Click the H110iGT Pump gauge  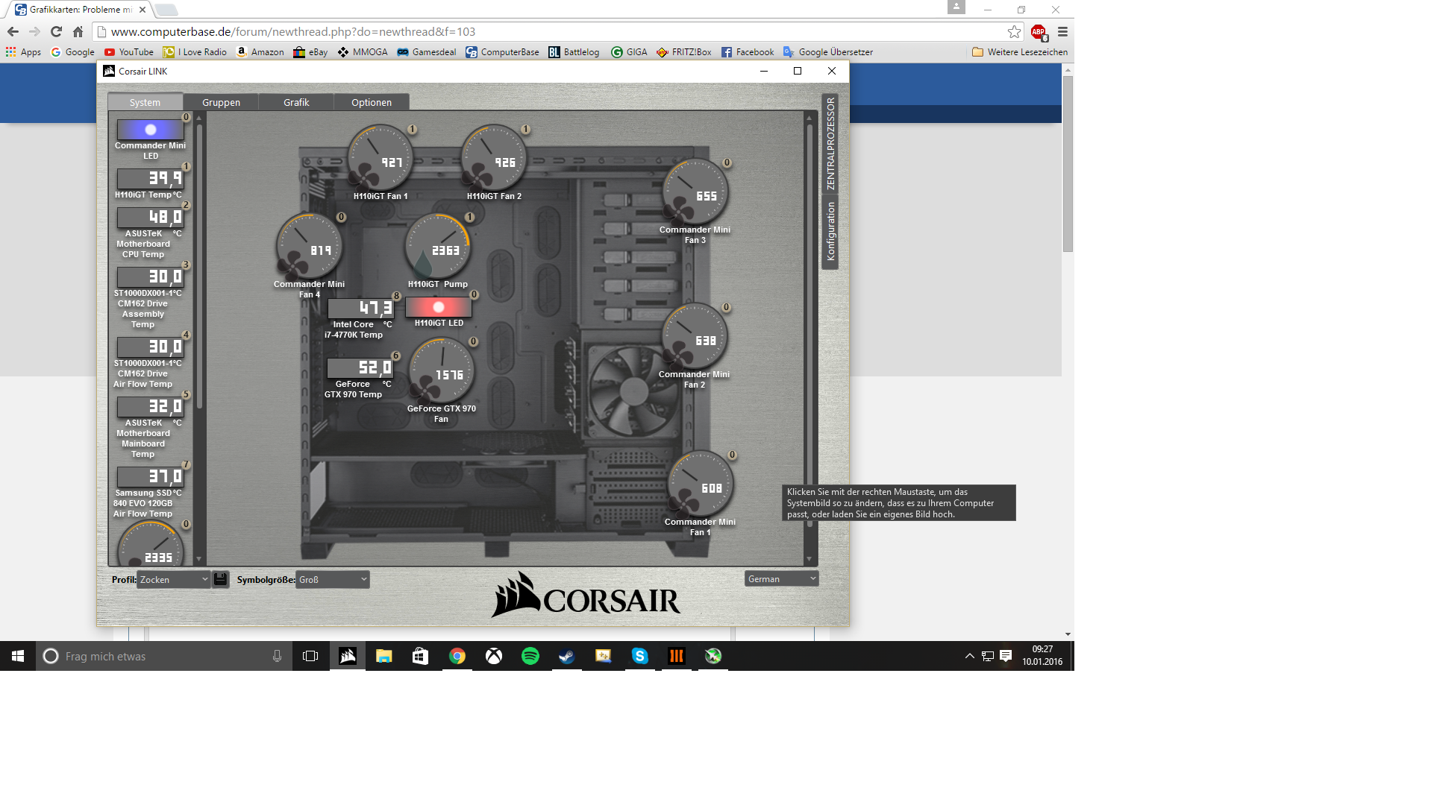click(x=438, y=246)
